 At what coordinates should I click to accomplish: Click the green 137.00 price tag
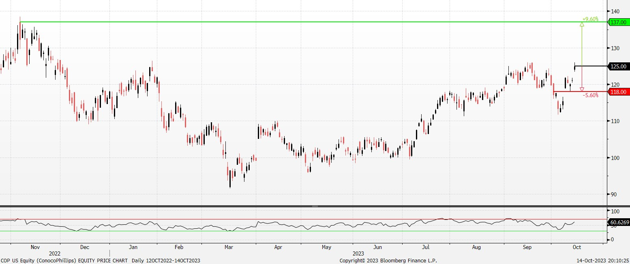coord(619,22)
